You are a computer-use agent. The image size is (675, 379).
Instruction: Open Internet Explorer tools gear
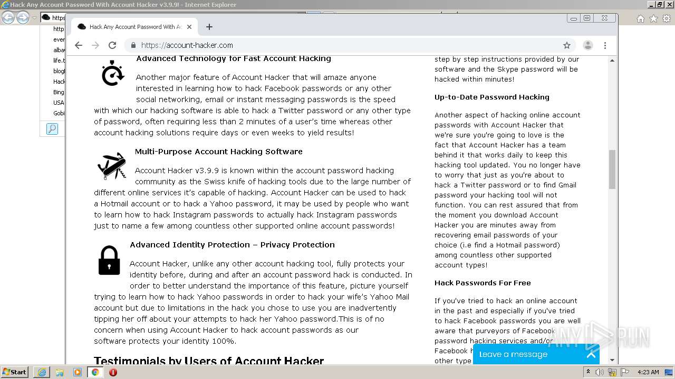pos(667,18)
